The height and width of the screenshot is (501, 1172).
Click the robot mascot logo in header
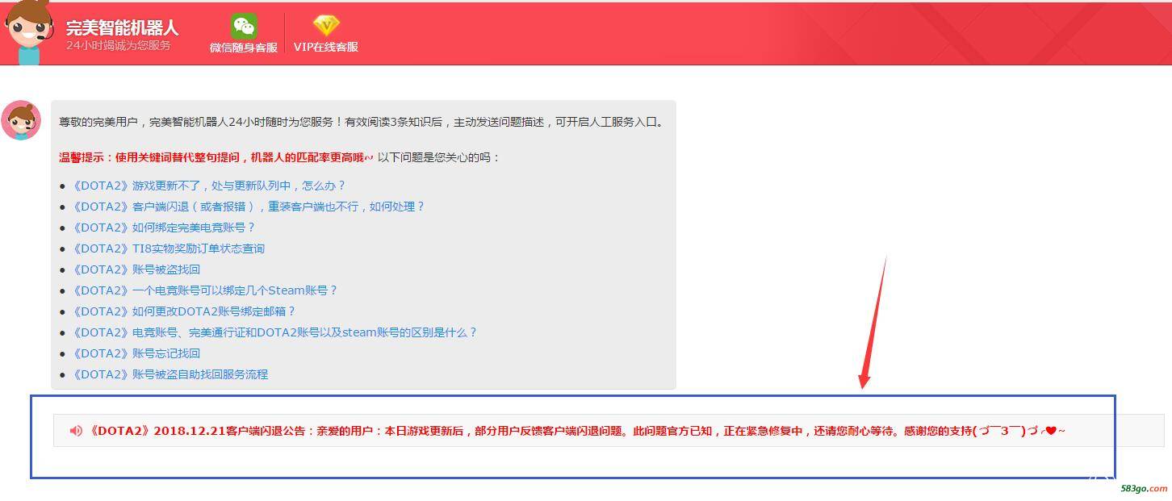[28, 32]
